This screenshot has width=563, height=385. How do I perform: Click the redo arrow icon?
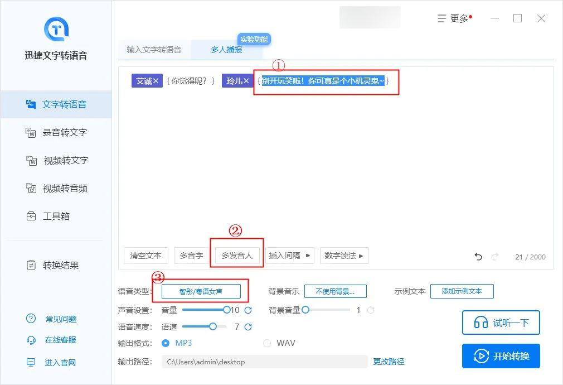(495, 257)
